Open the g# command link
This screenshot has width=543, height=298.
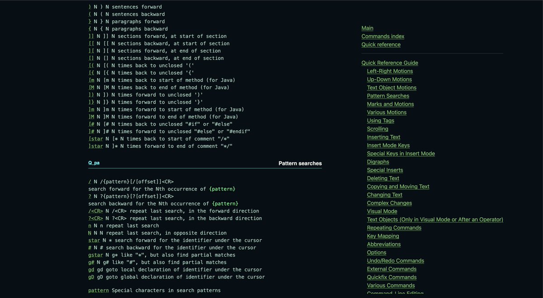[91, 262]
